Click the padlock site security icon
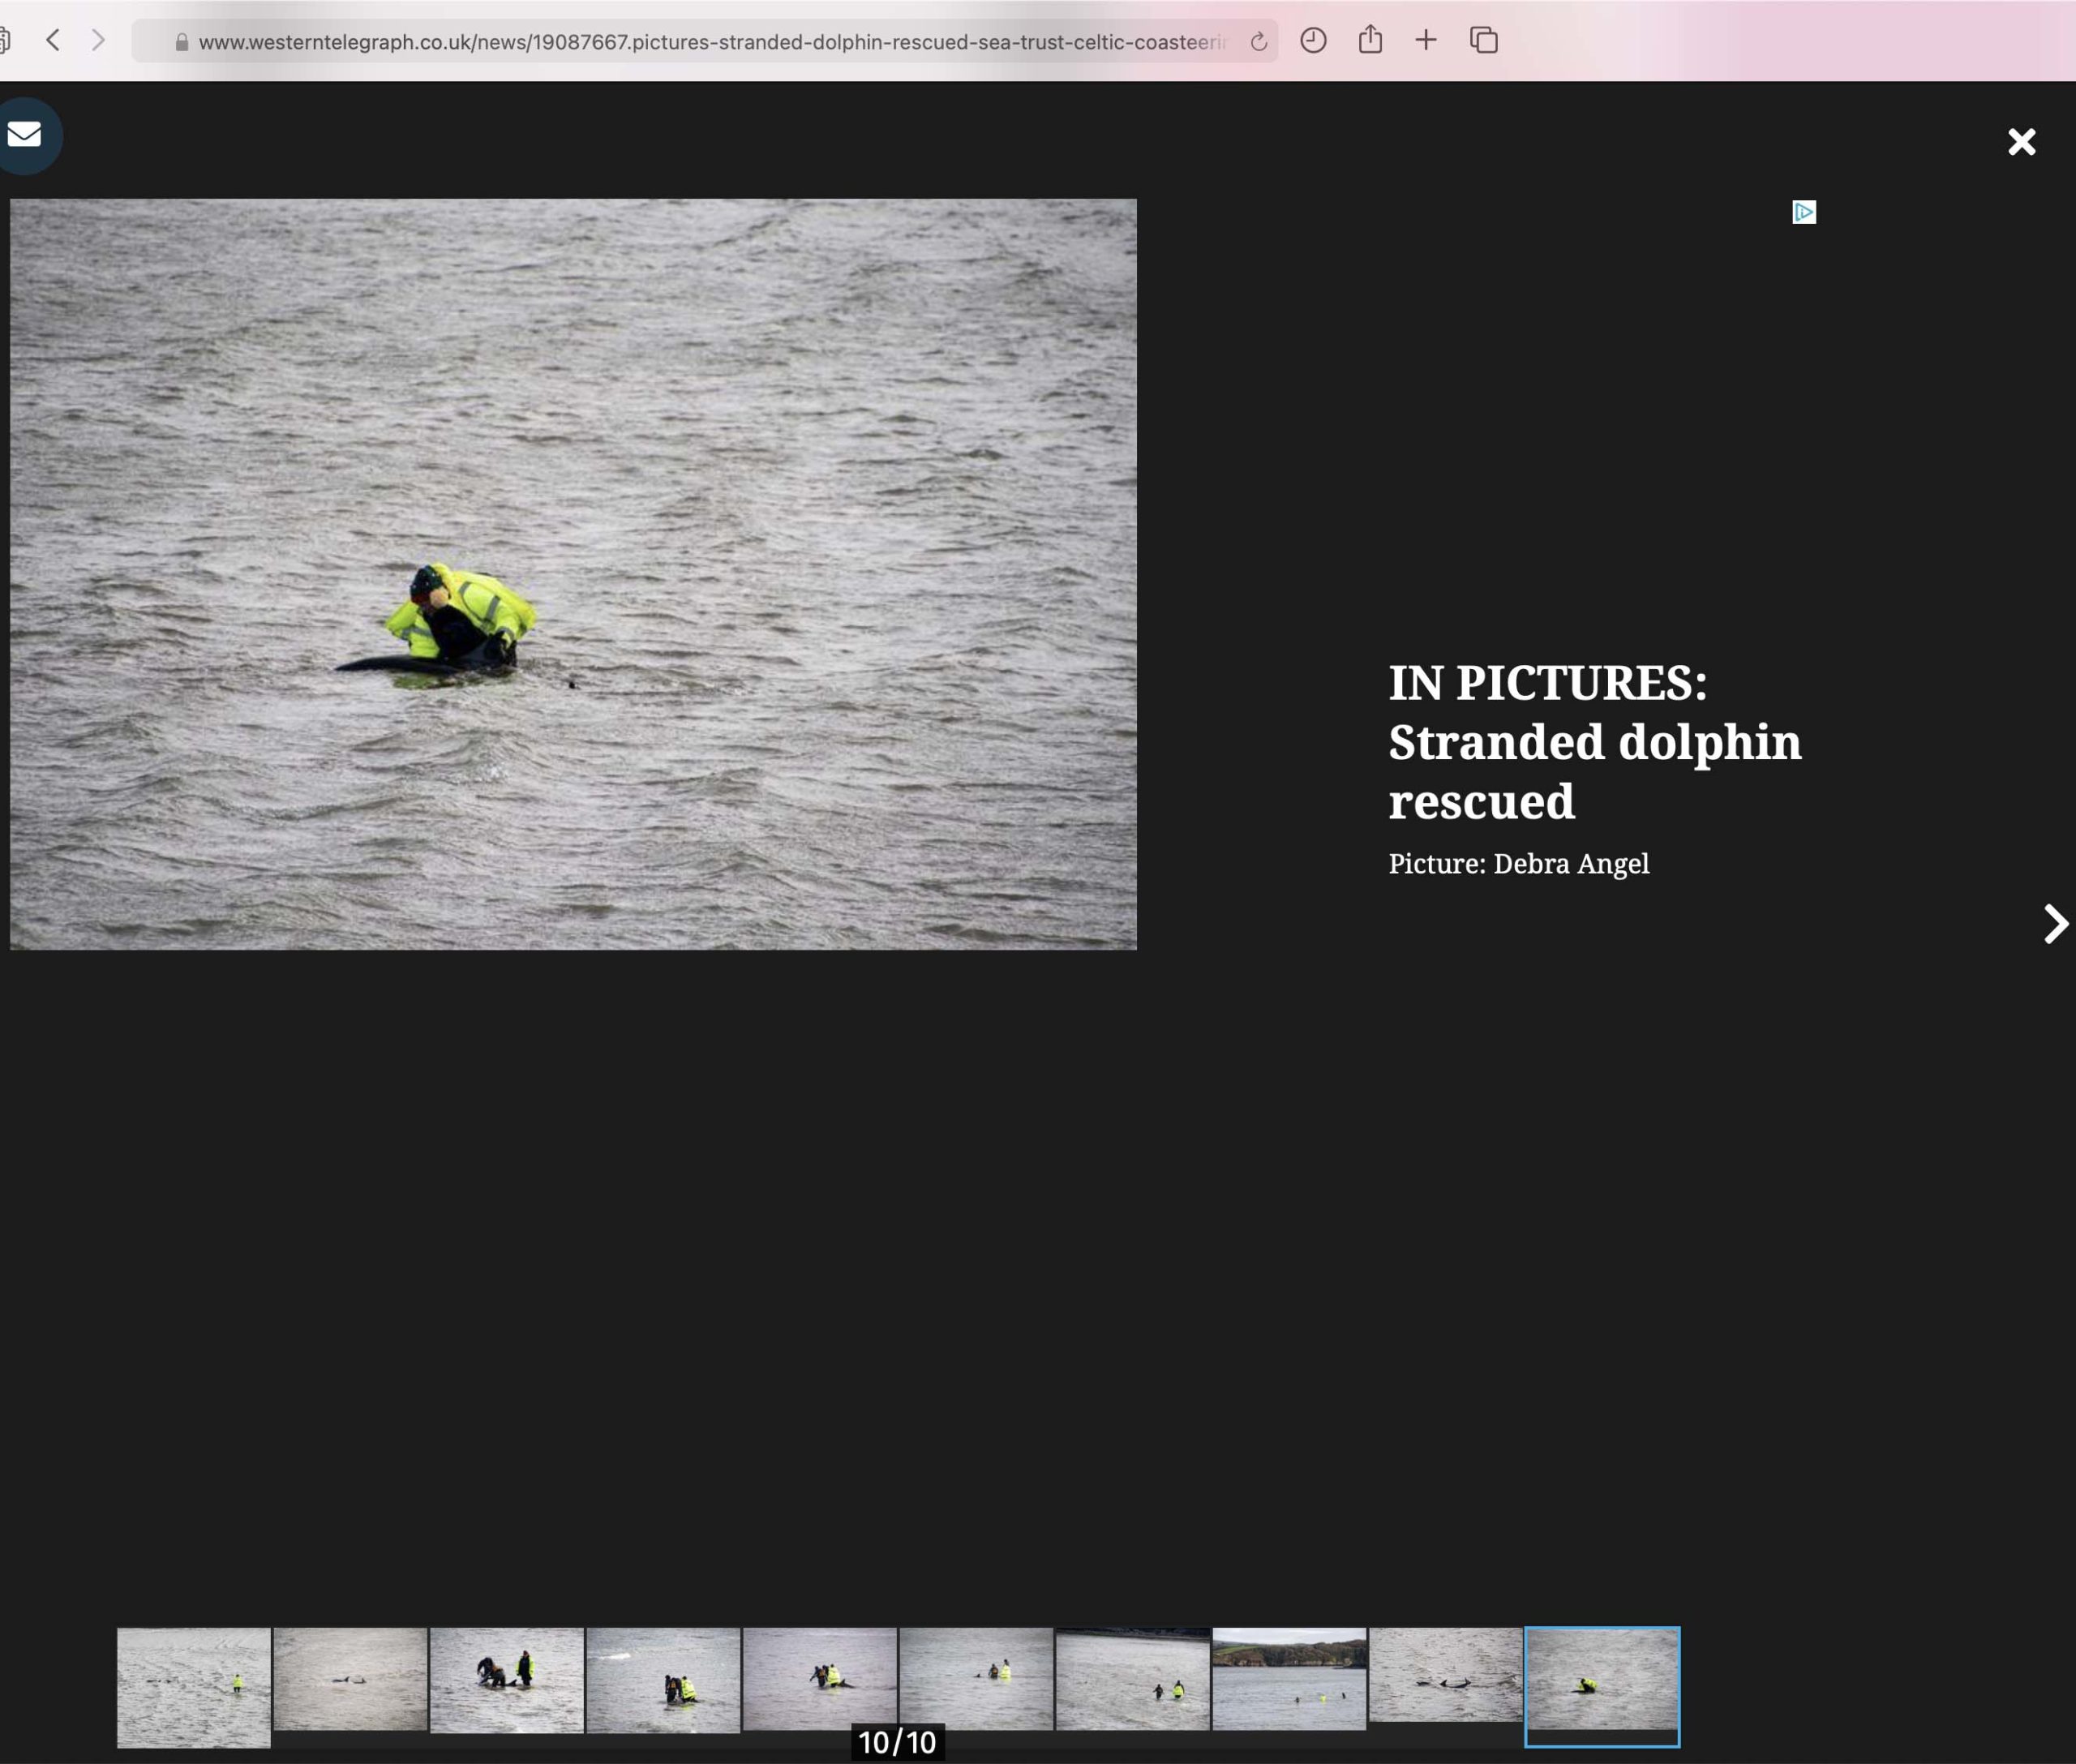The height and width of the screenshot is (1764, 2076). coord(182,42)
